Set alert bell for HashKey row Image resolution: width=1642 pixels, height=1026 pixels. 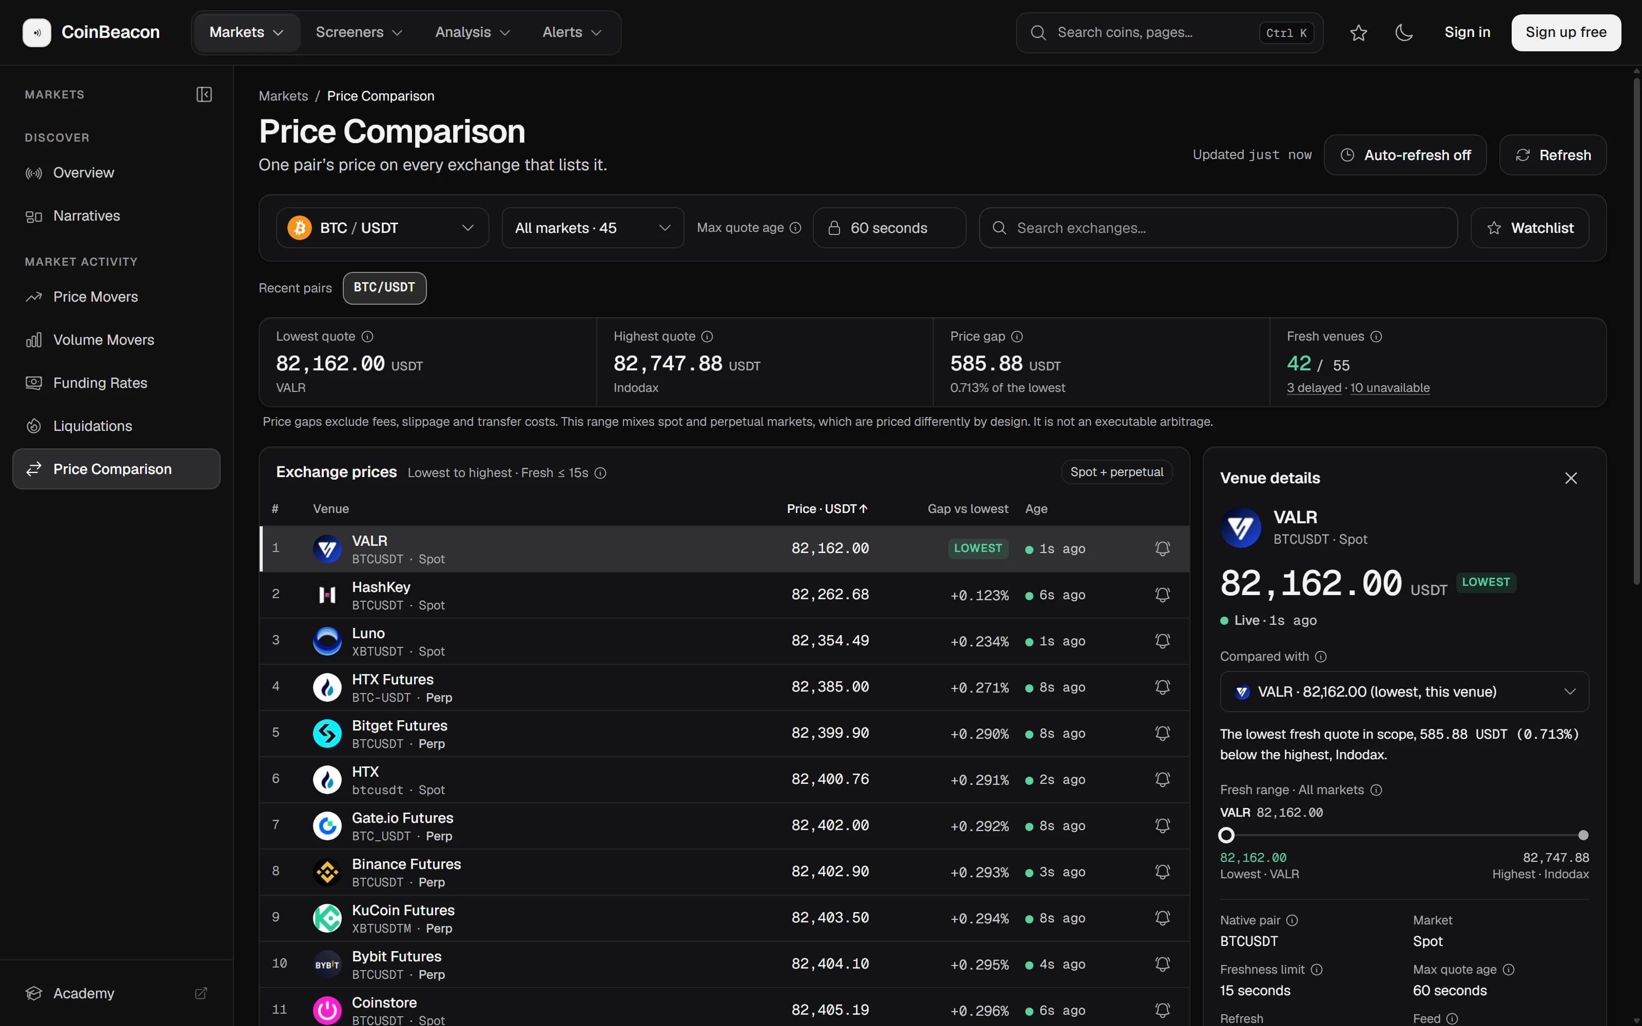(x=1162, y=595)
